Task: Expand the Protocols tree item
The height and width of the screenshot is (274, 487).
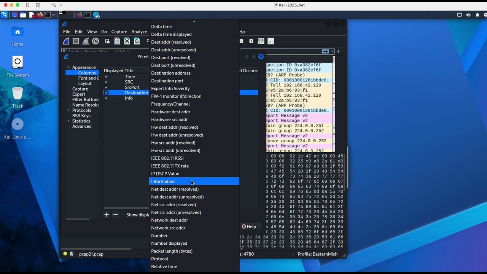Action: [68, 110]
